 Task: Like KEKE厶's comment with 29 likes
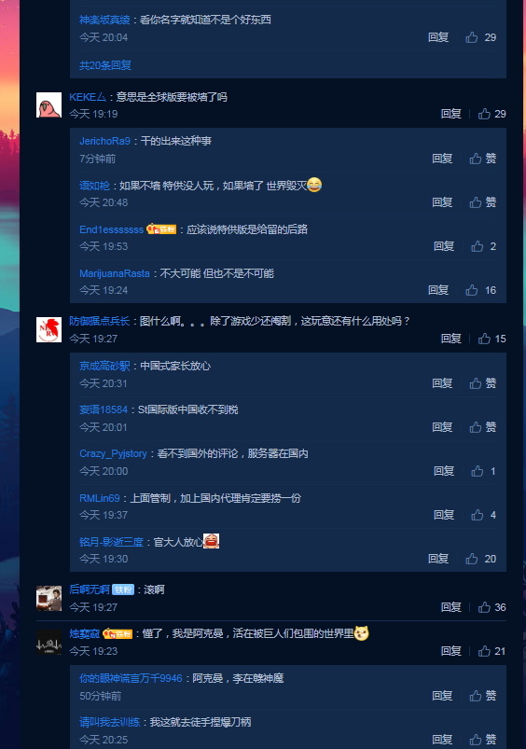click(492, 114)
